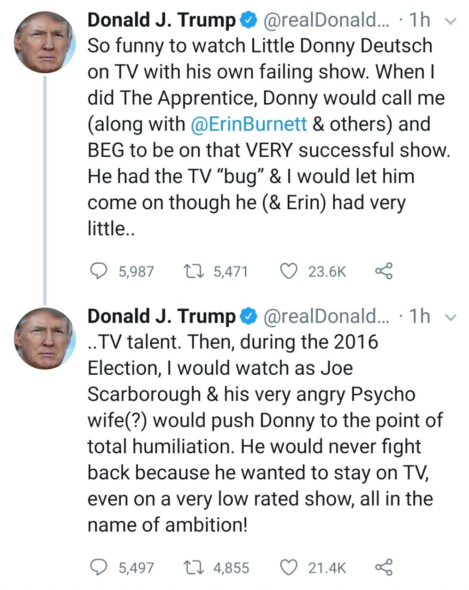The width and height of the screenshot is (469, 590).
Task: Share the second tweet via share icon
Action: tap(384, 567)
